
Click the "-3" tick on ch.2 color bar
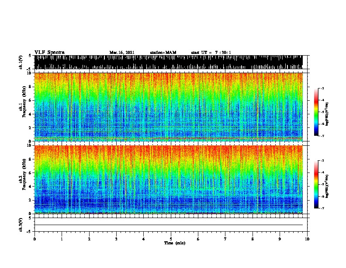click(322, 161)
